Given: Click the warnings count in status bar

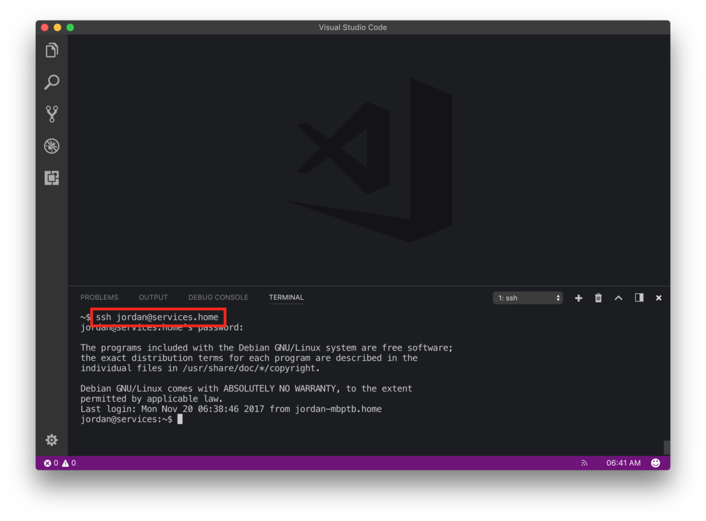Looking at the screenshot, I should point(69,463).
